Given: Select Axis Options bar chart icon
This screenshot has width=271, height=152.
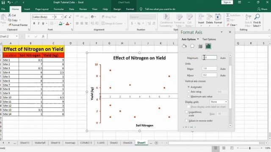Looking at the screenshot, I should click(208, 46).
